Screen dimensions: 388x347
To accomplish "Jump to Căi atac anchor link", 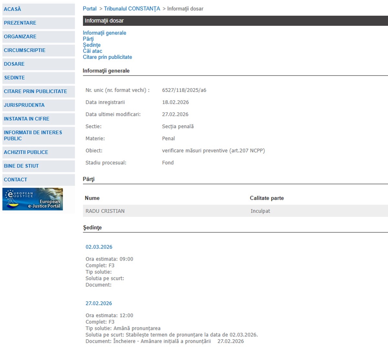I will point(92,51).
